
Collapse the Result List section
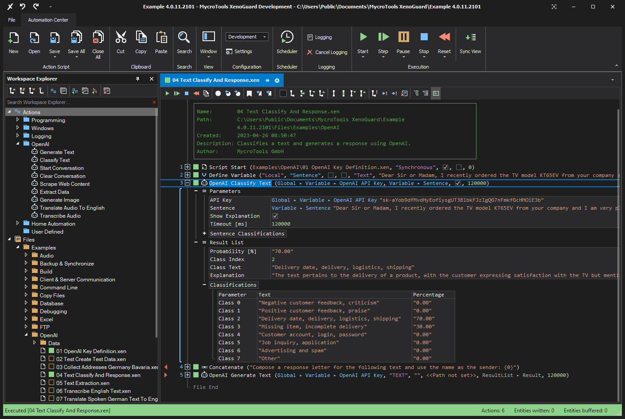click(196, 242)
